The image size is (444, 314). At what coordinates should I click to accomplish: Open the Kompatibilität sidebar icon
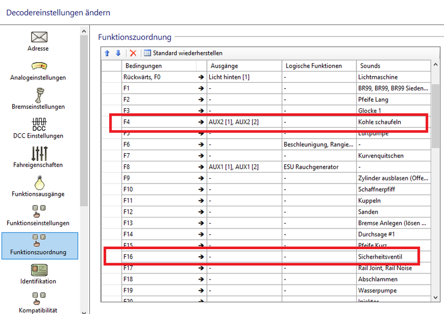39,298
